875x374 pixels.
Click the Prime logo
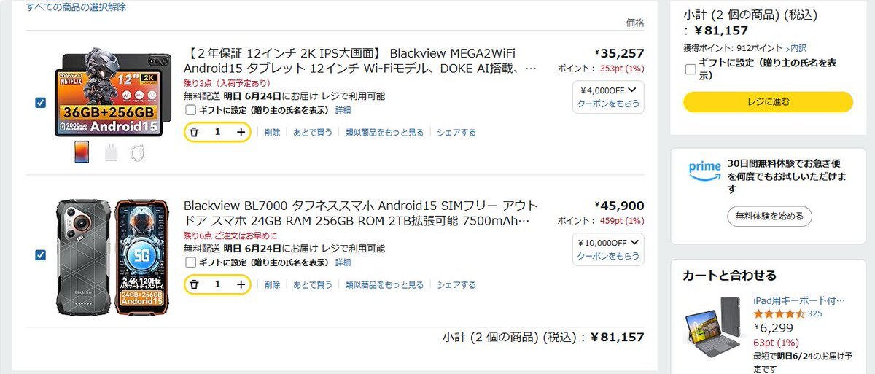[704, 170]
